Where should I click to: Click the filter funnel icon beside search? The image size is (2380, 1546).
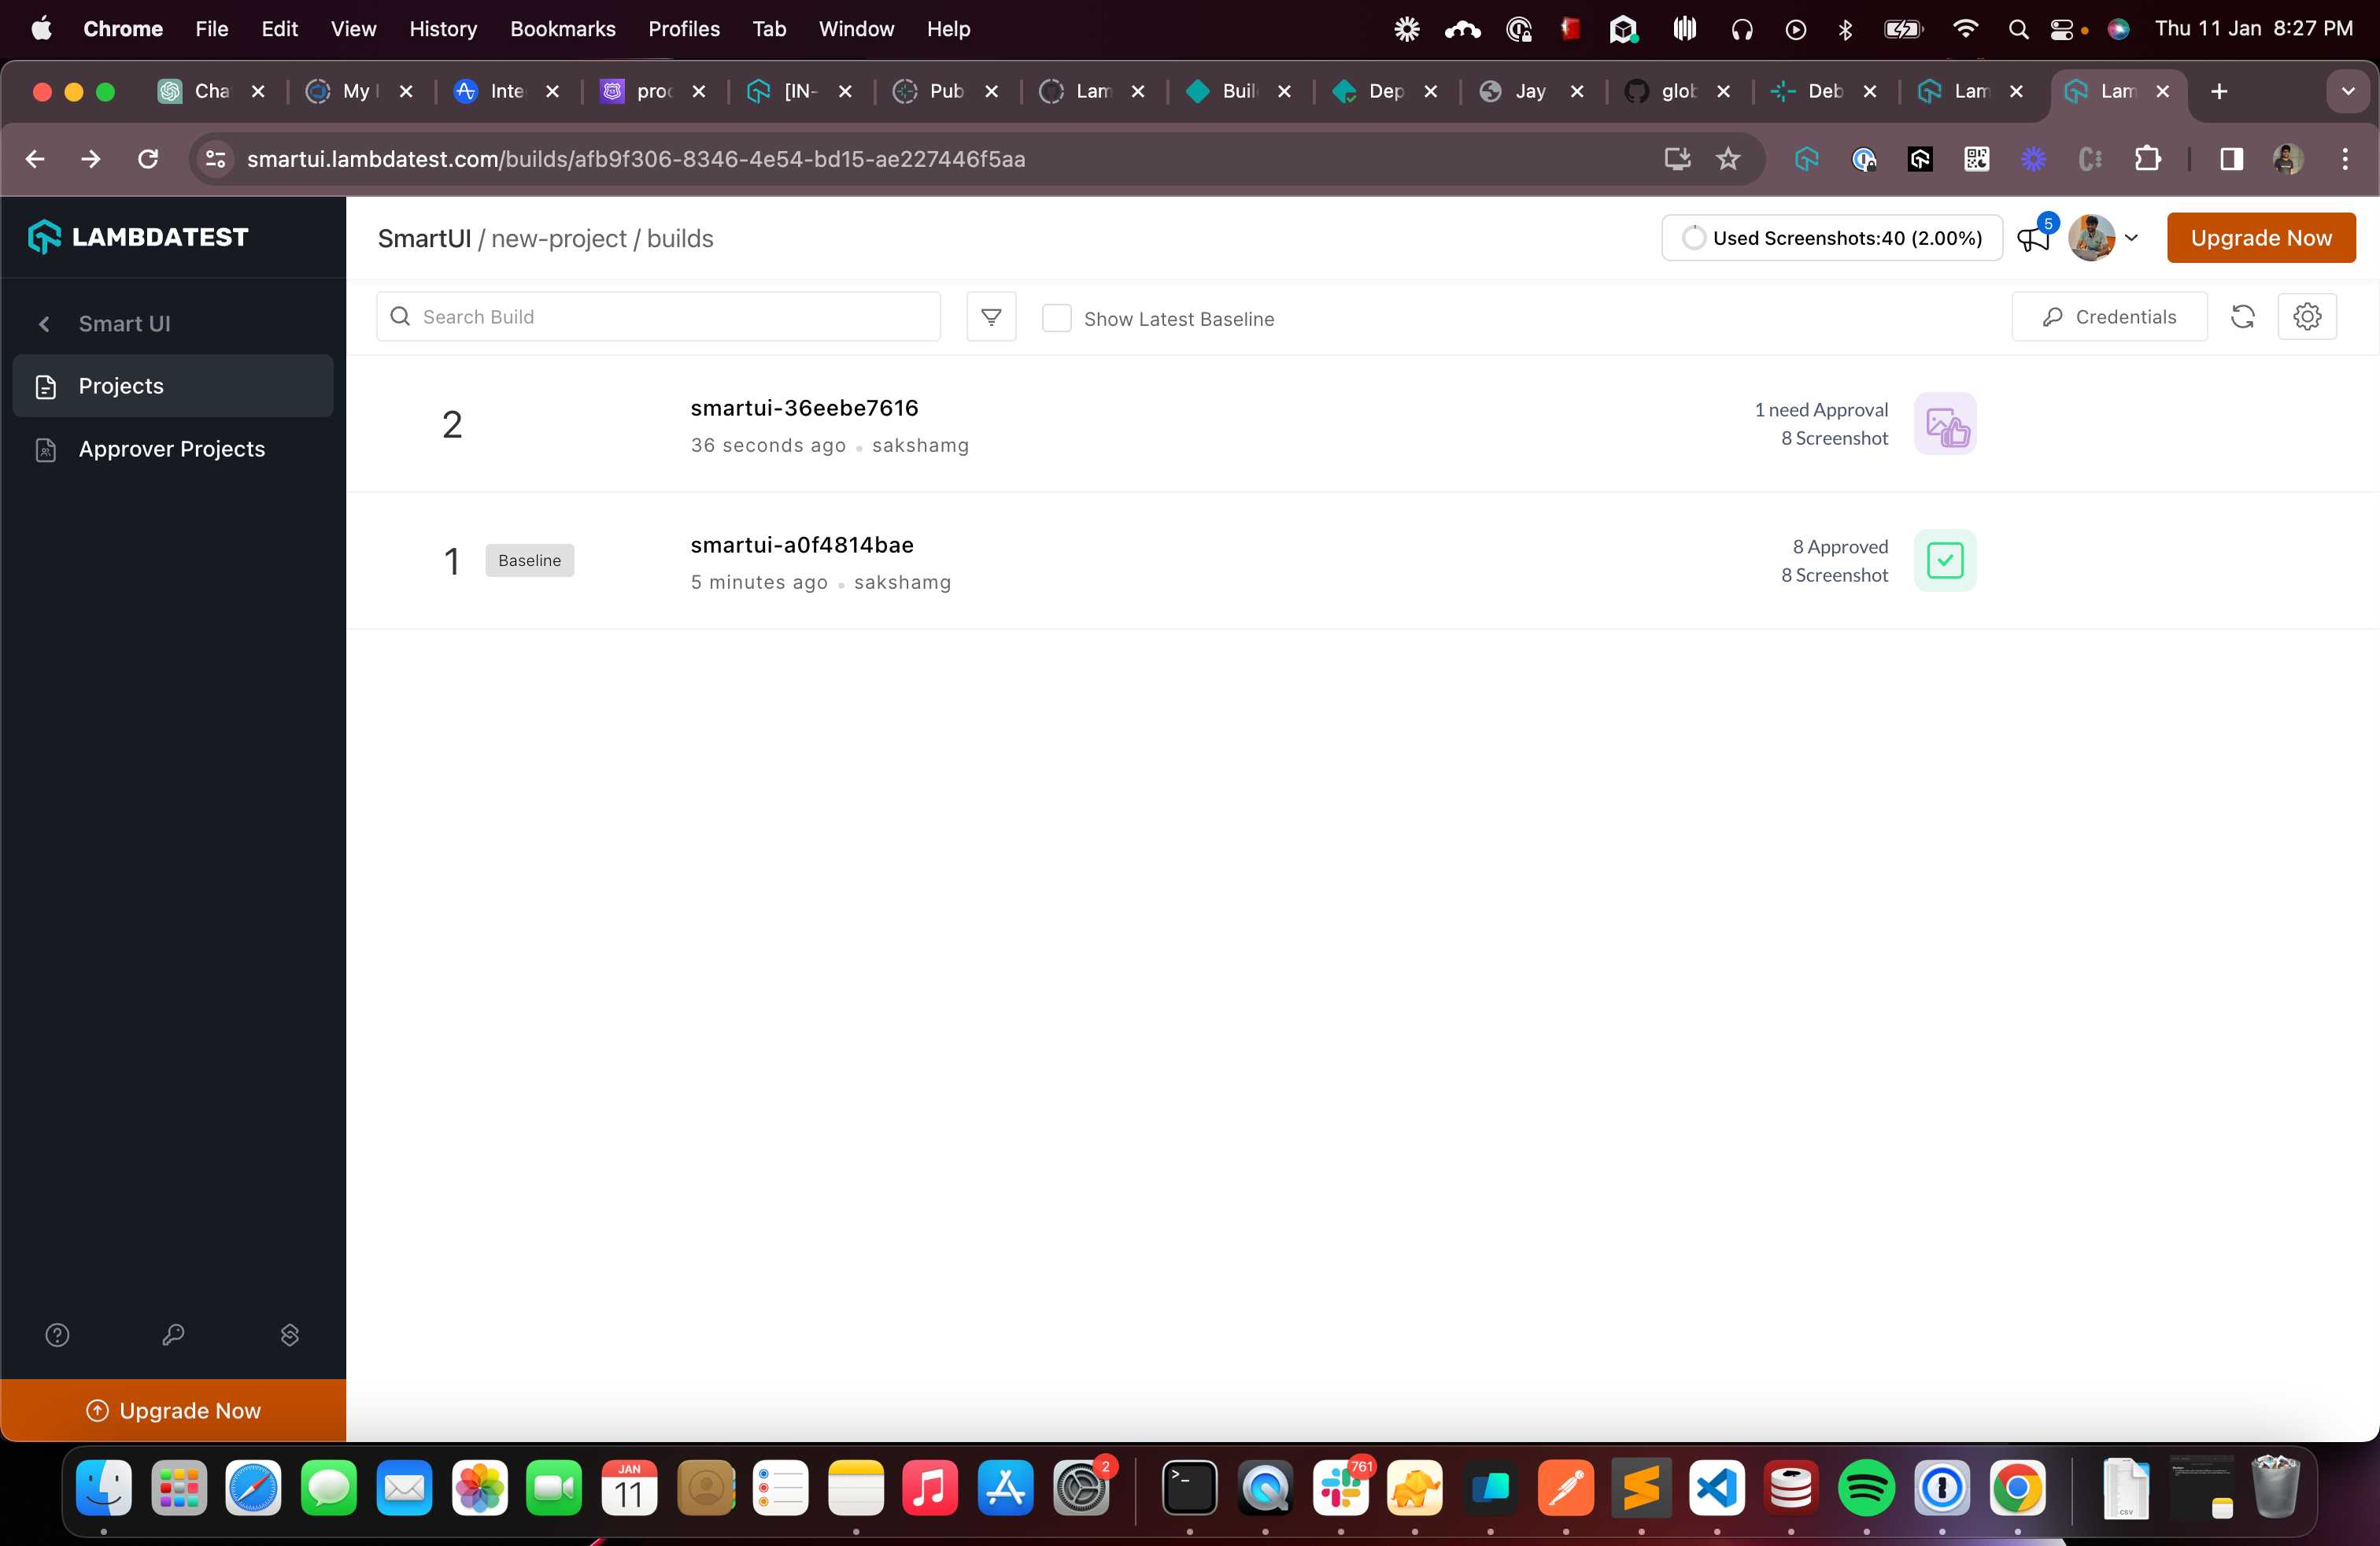click(x=991, y=317)
